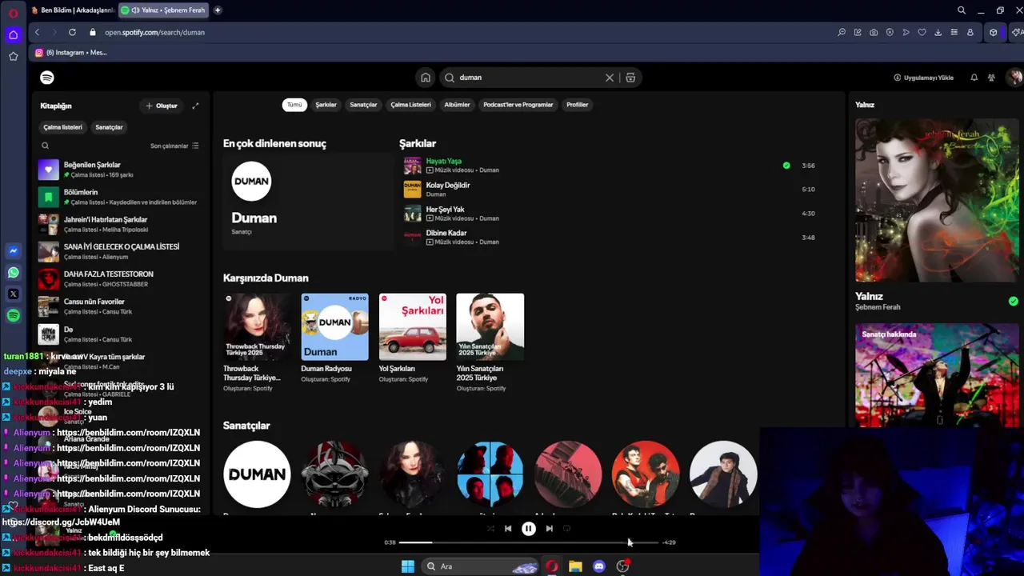Open Browse icon next to search box
The image size is (1024, 576).
[x=630, y=78]
